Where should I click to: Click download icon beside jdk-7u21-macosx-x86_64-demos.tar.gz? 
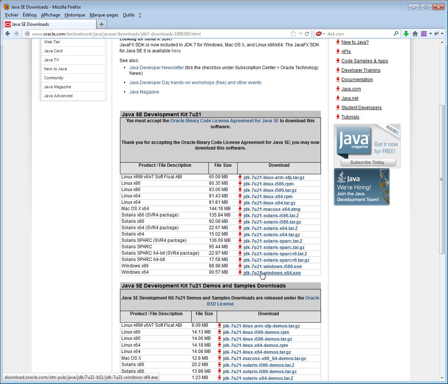click(219, 358)
